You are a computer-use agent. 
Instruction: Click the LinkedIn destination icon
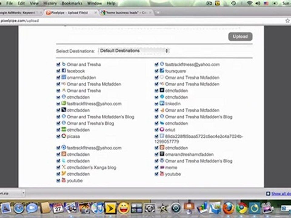click(x=162, y=103)
